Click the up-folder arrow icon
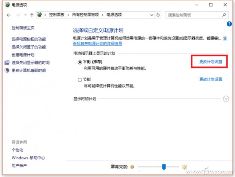 click(31, 15)
